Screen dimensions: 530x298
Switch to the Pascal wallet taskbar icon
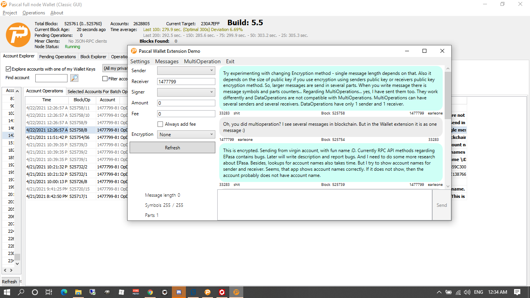click(208, 292)
